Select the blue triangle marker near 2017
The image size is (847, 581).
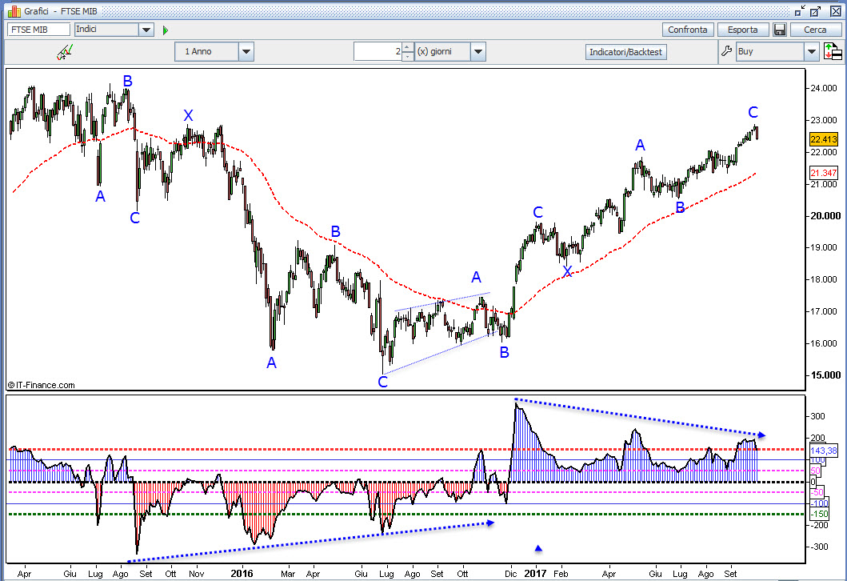point(538,548)
